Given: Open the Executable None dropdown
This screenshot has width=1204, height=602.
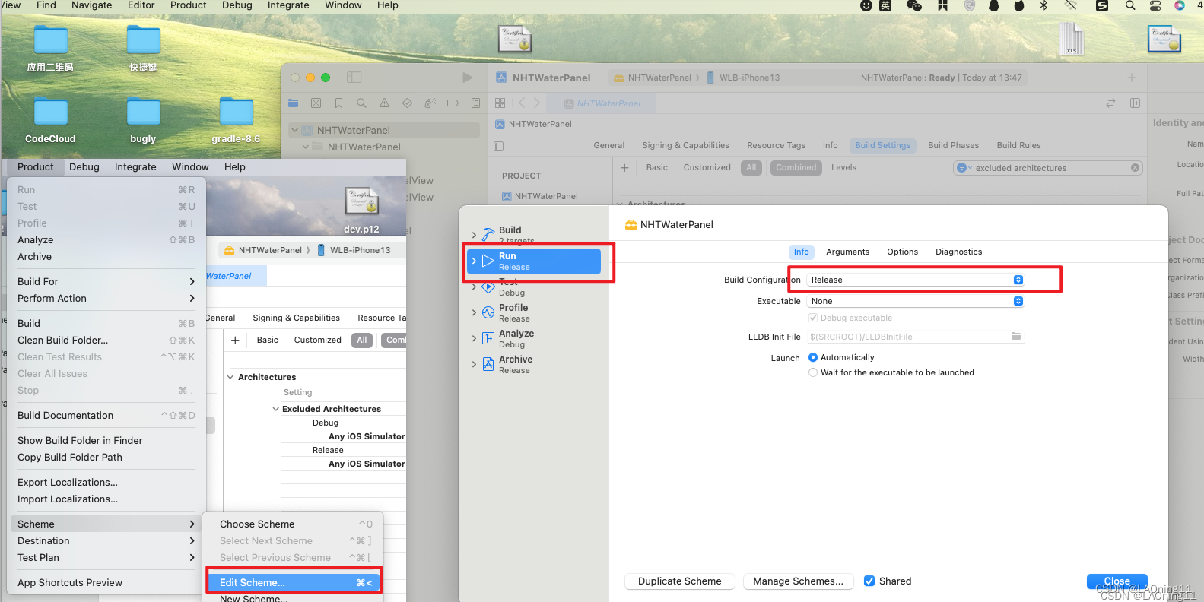Looking at the screenshot, I should (916, 301).
